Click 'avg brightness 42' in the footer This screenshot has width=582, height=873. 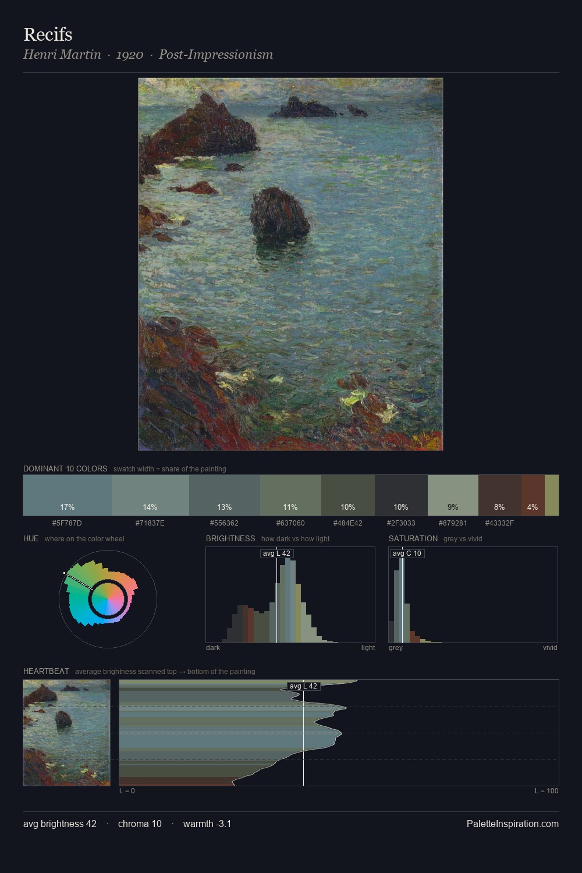[60, 824]
